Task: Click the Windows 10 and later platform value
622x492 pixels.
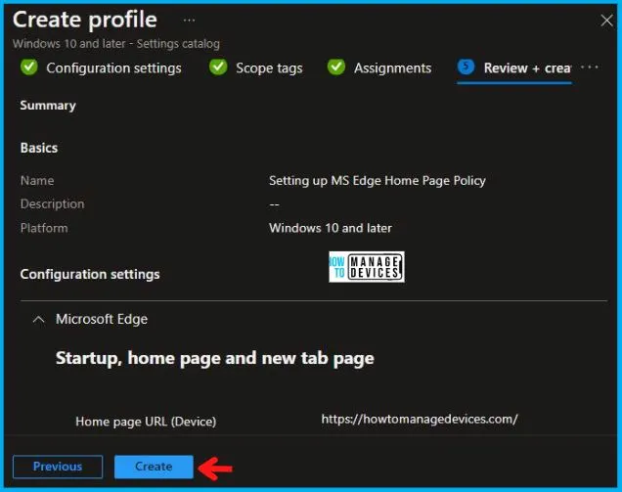Action: click(331, 228)
